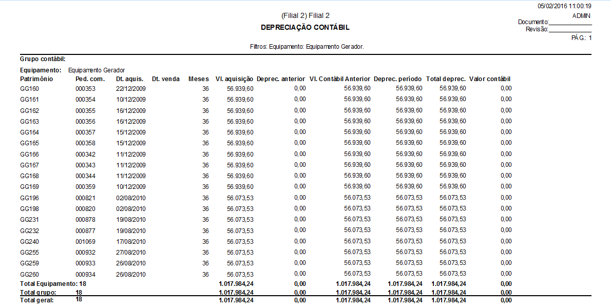Click Total deprec. value in GG232 row
The width and height of the screenshot is (611, 308).
pyautogui.click(x=453, y=230)
